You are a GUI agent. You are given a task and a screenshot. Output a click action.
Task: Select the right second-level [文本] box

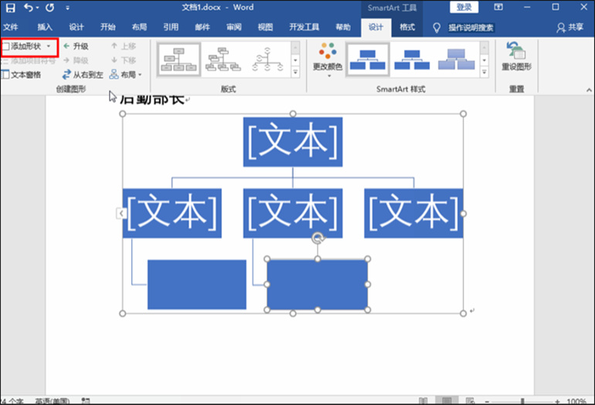click(413, 213)
